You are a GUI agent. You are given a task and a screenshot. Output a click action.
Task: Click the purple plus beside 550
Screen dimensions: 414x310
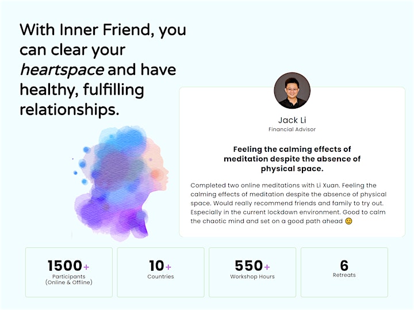[267, 267]
